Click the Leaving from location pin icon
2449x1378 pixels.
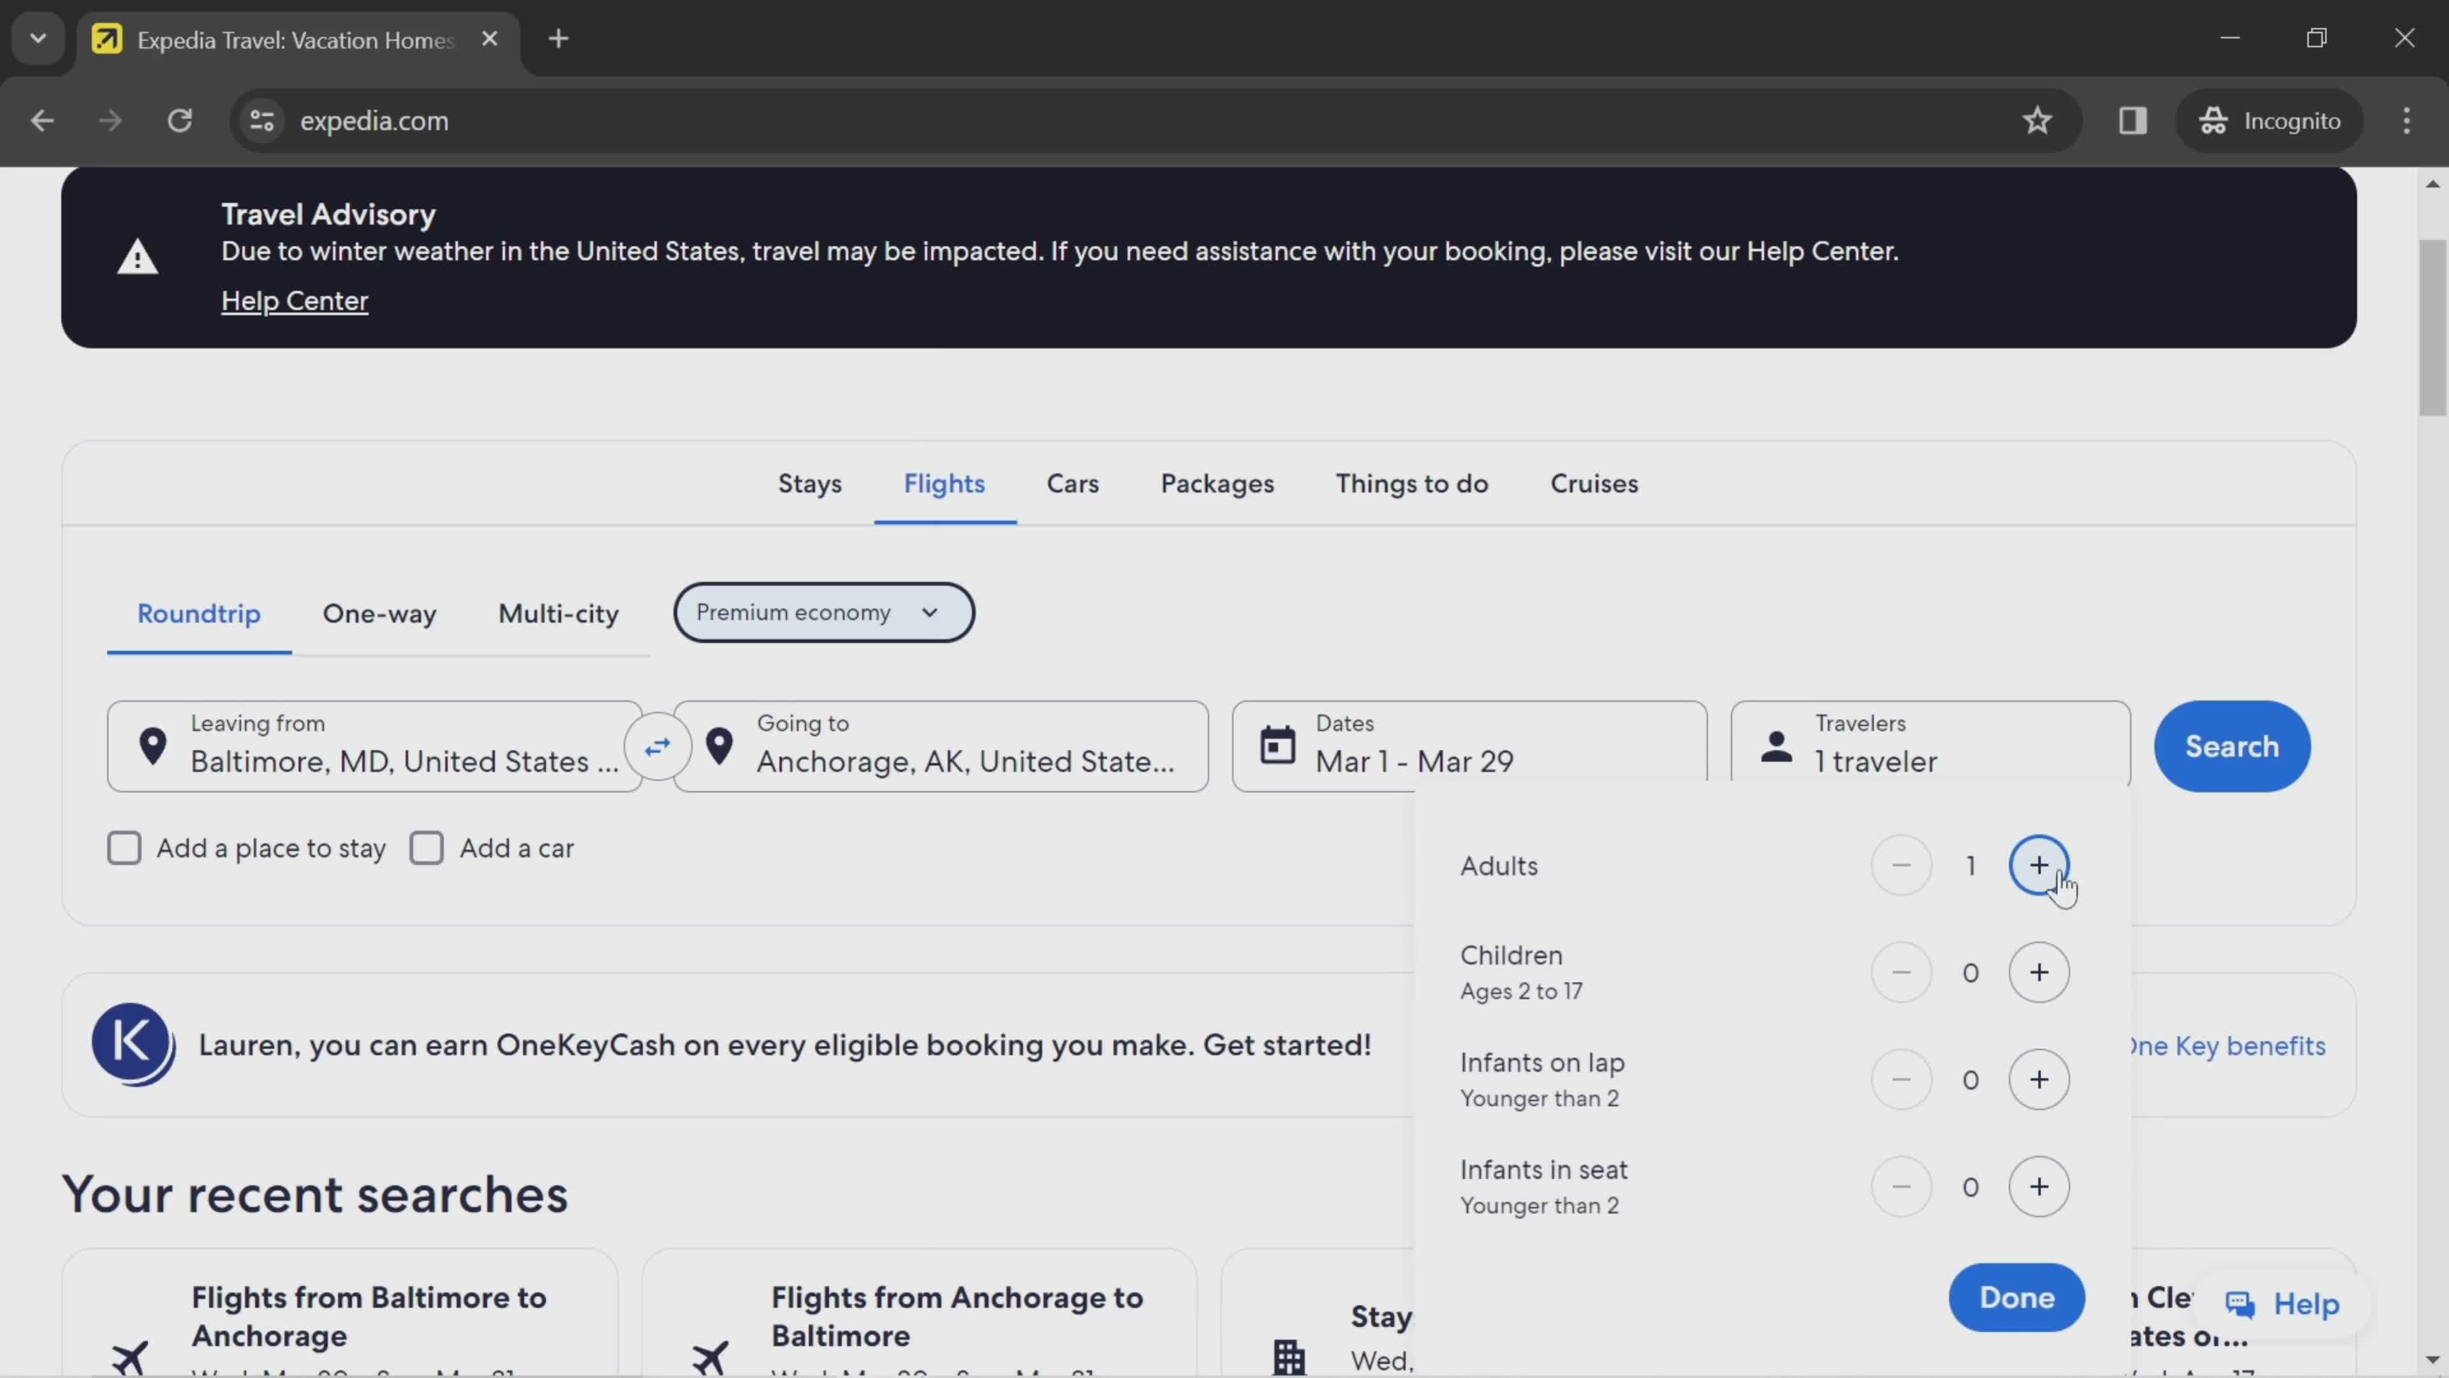click(152, 746)
